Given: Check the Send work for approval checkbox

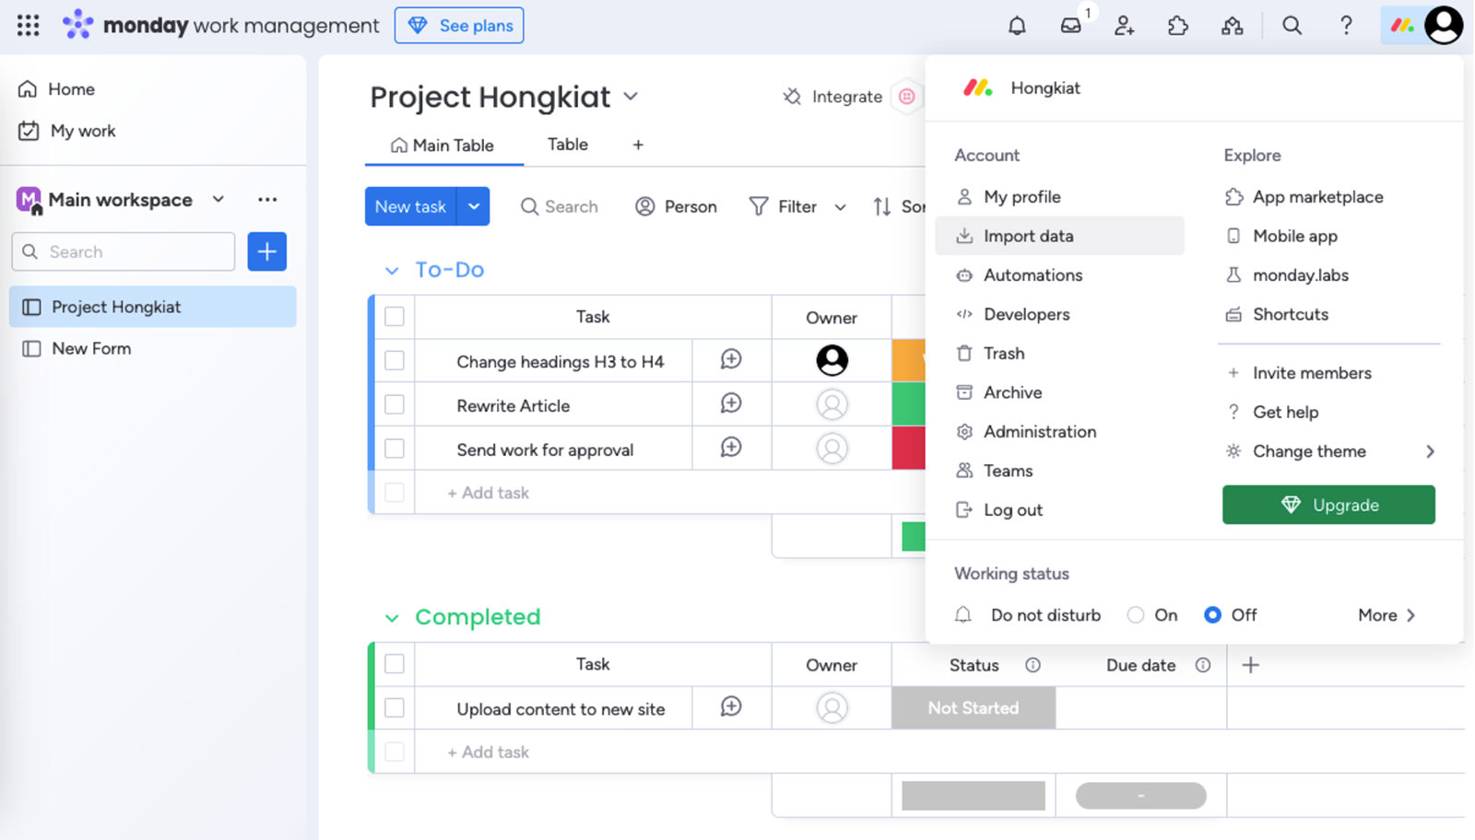Looking at the screenshot, I should [395, 449].
